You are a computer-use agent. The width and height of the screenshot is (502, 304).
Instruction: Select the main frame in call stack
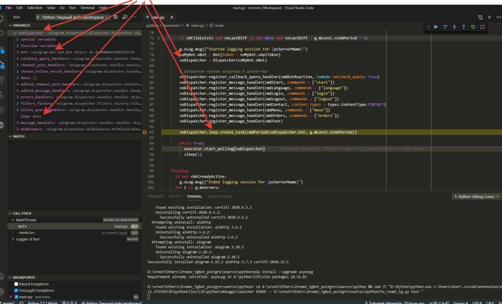pos(75,226)
